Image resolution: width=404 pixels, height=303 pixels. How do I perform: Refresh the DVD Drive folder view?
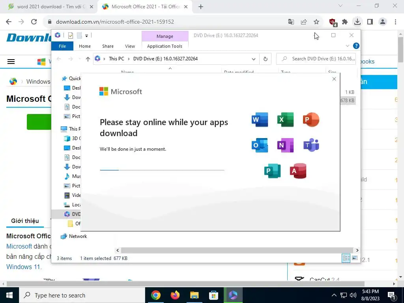click(266, 59)
